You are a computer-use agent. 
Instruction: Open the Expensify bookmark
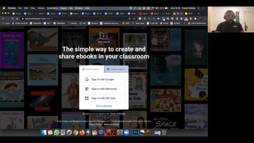pyautogui.click(x=36, y=23)
